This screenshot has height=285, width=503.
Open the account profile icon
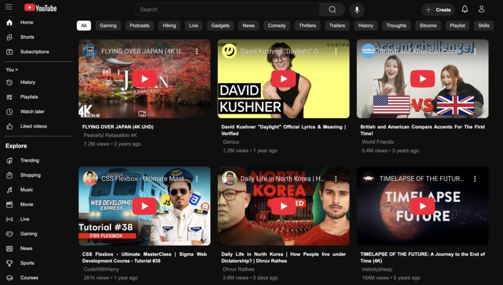tap(481, 9)
